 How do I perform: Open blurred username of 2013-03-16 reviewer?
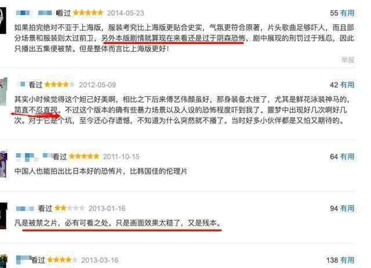coord(23,260)
